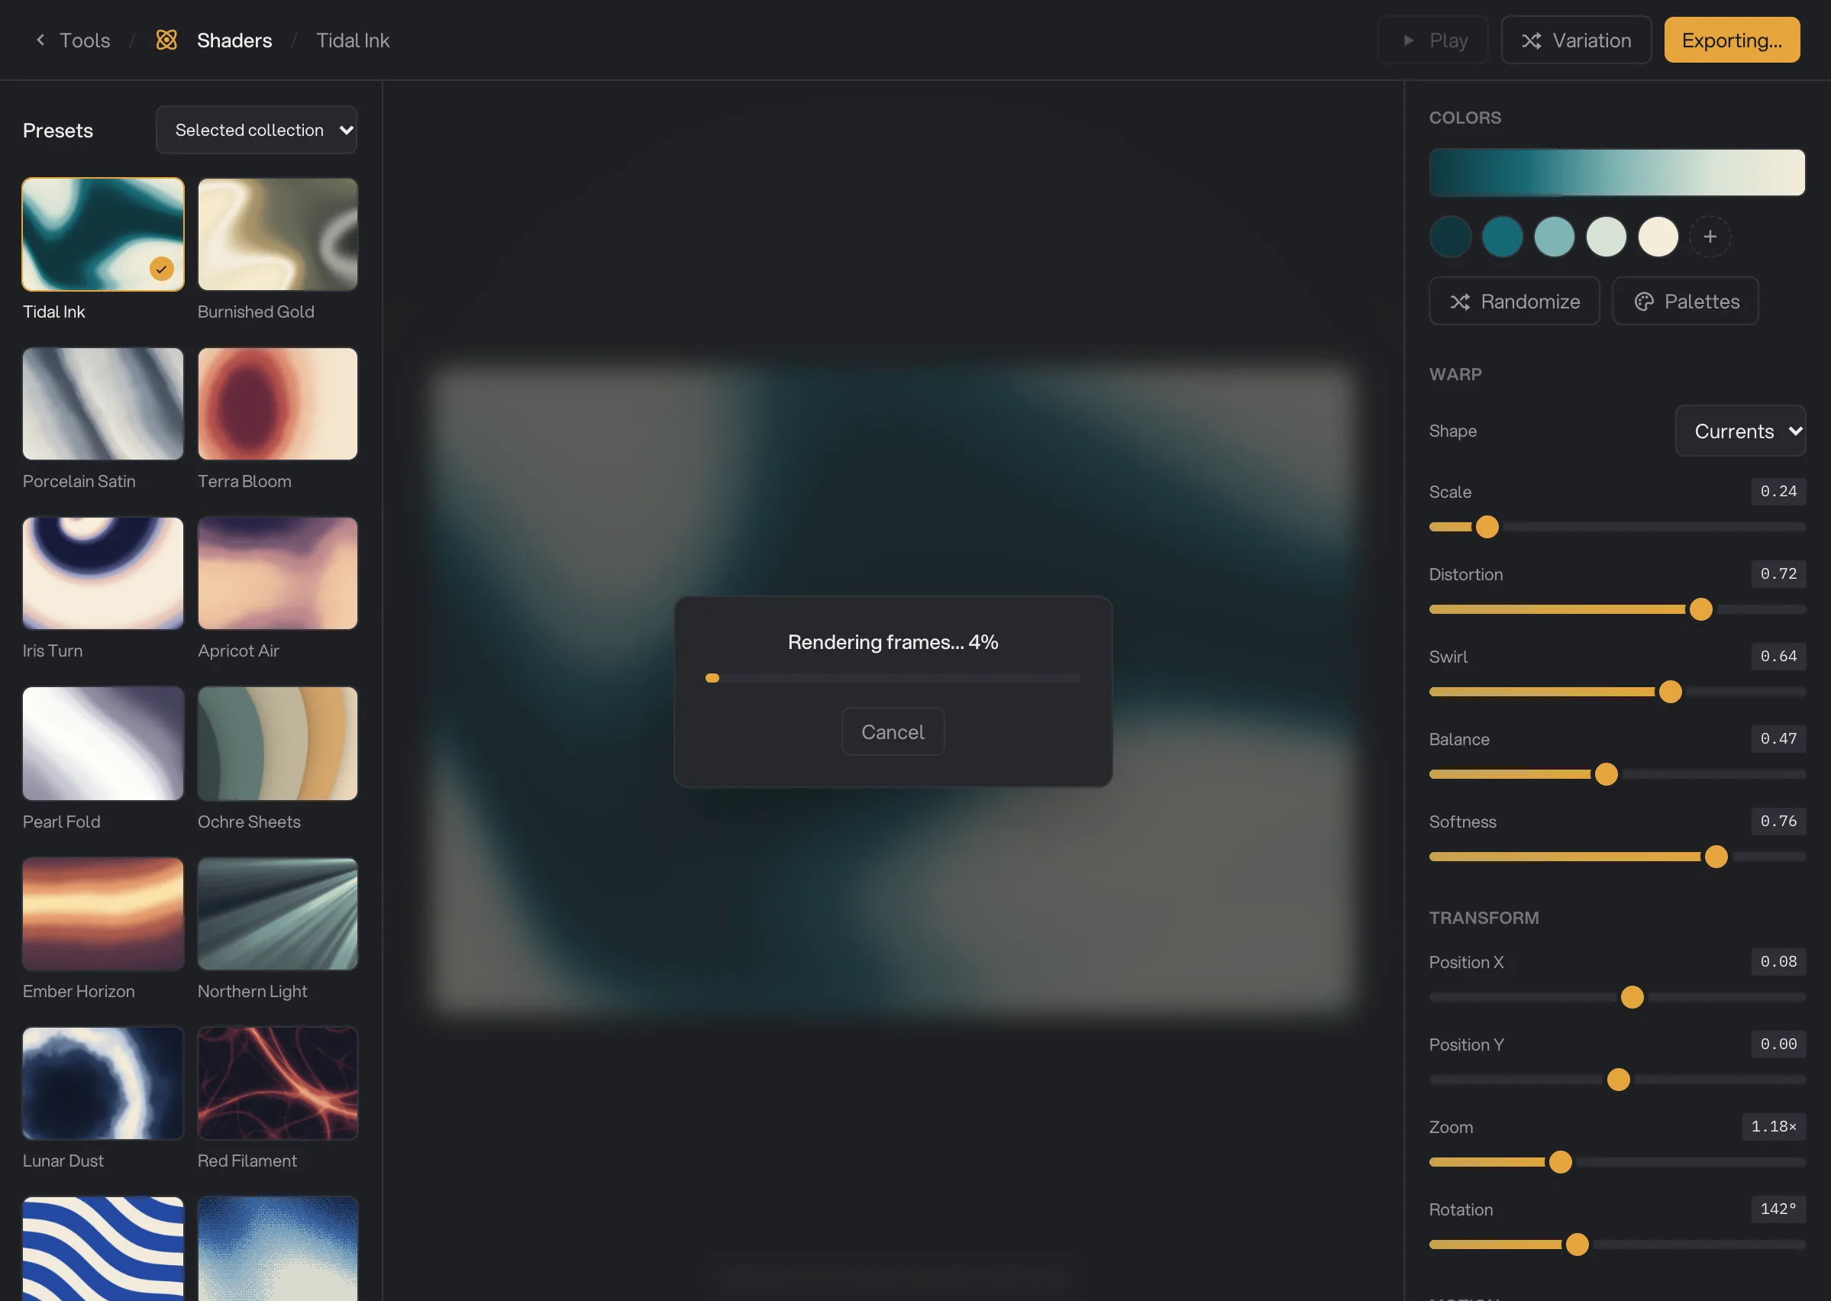Select the Iris Turn preset thumbnail
1831x1301 pixels.
[102, 573]
